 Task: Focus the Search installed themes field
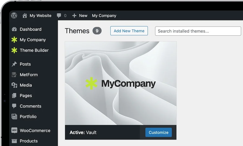click(198, 31)
